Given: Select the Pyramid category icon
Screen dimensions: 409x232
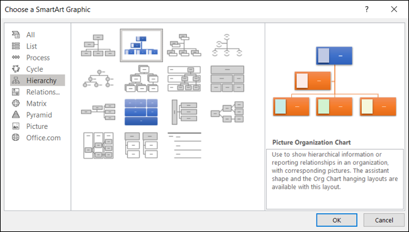Looking at the screenshot, I should coord(16,114).
